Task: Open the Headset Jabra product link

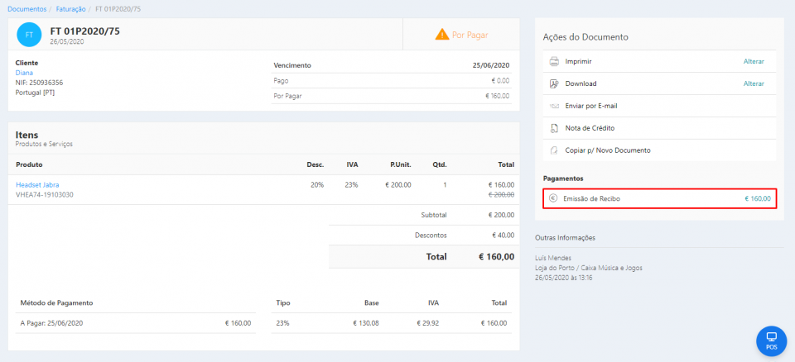Action: (37, 185)
